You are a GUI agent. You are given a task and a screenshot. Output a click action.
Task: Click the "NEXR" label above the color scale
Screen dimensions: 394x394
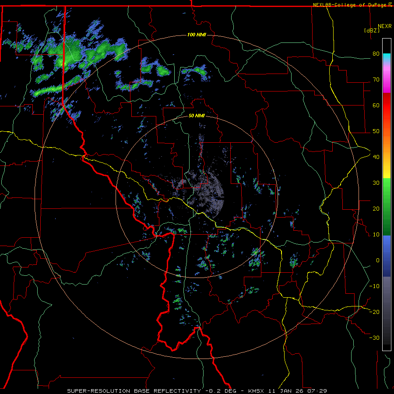[384, 26]
